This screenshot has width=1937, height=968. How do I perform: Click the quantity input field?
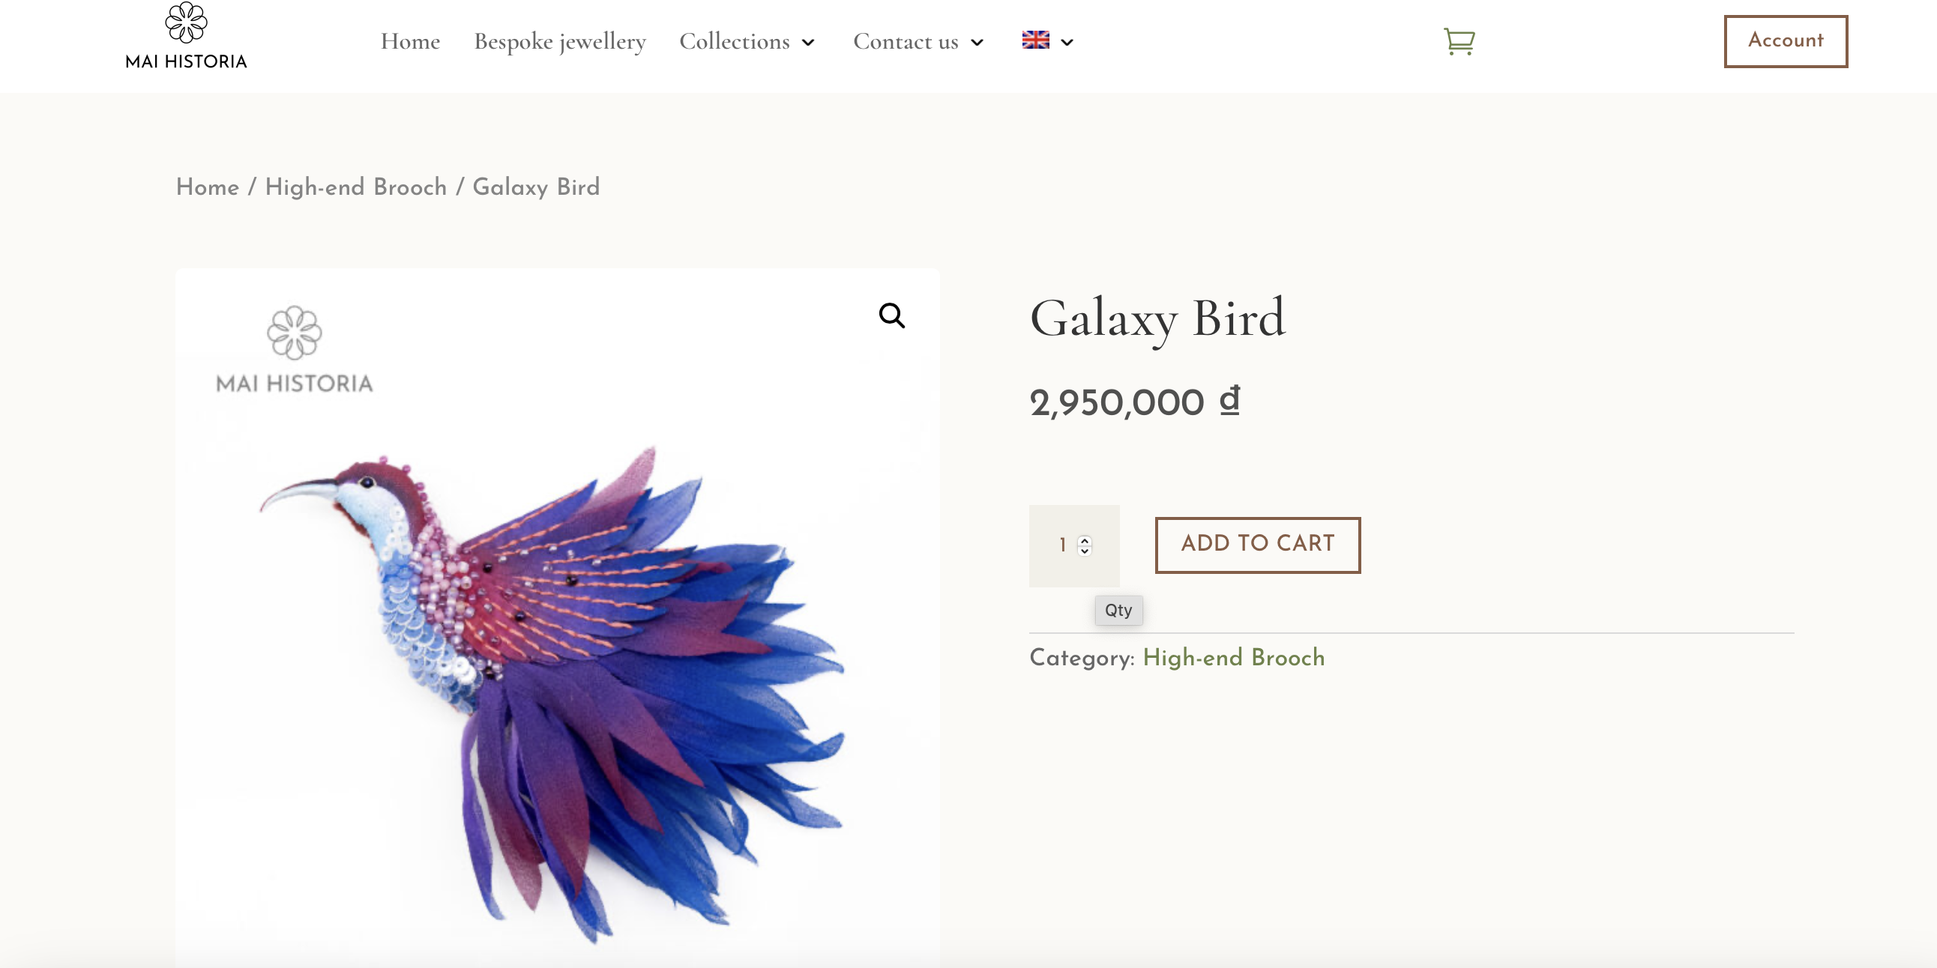click(1073, 545)
